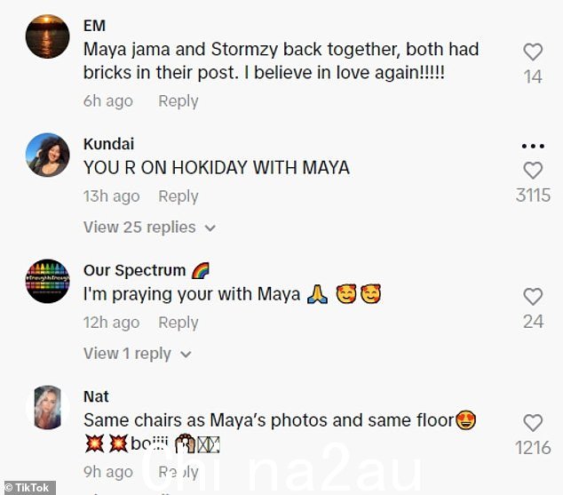Expand View 25 replies under Kundai
The height and width of the screenshot is (495, 563).
point(149,228)
